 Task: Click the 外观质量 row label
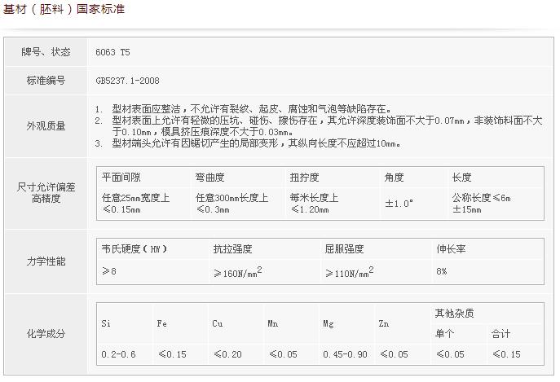[x=46, y=126]
